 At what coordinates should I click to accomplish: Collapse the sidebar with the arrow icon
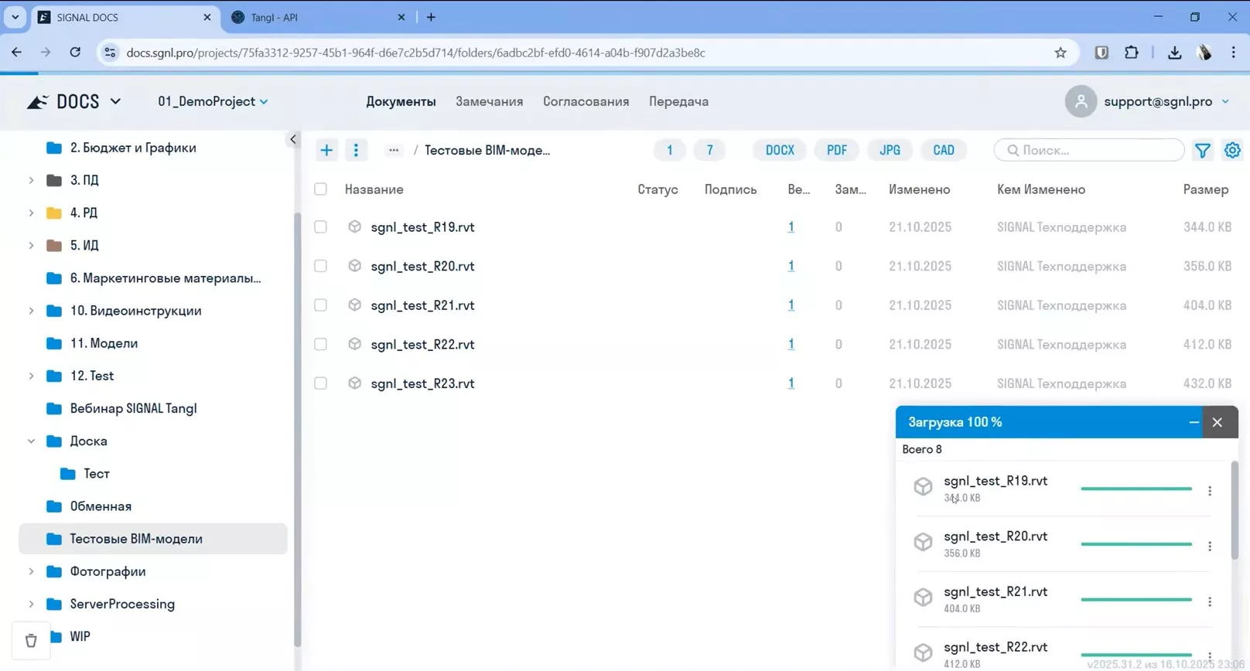293,139
